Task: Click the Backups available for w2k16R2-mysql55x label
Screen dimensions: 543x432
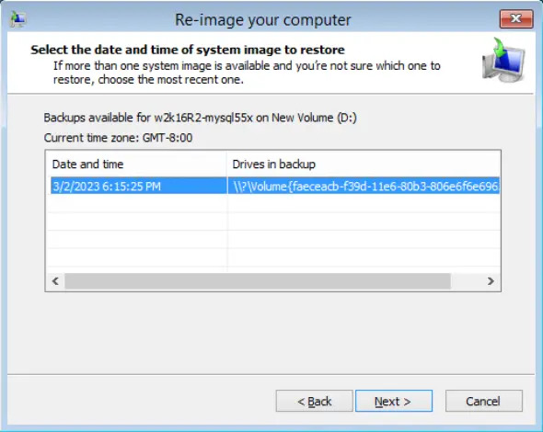Action: [200, 118]
